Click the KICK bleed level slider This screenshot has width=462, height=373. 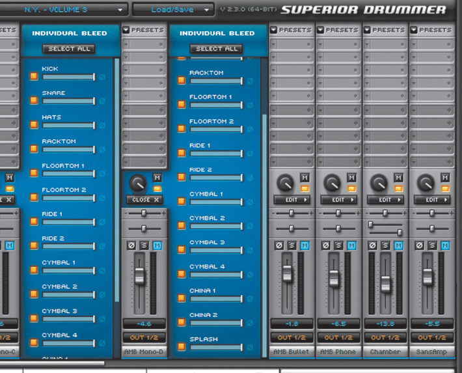pos(69,77)
